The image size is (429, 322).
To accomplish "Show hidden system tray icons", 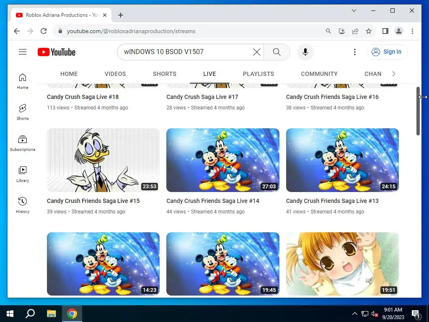I will [x=354, y=314].
